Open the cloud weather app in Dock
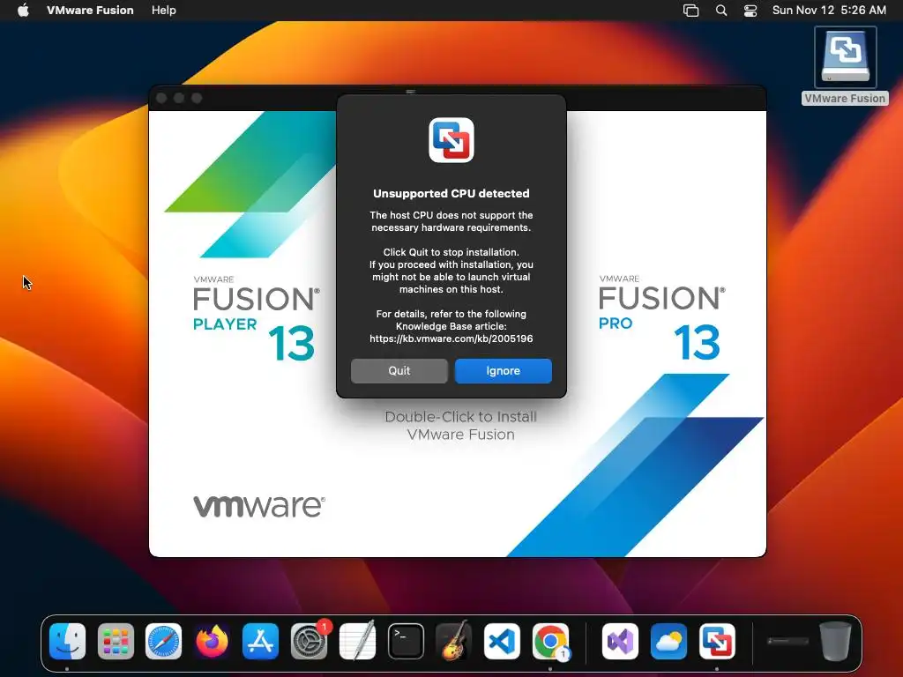The height and width of the screenshot is (677, 903). click(x=668, y=642)
